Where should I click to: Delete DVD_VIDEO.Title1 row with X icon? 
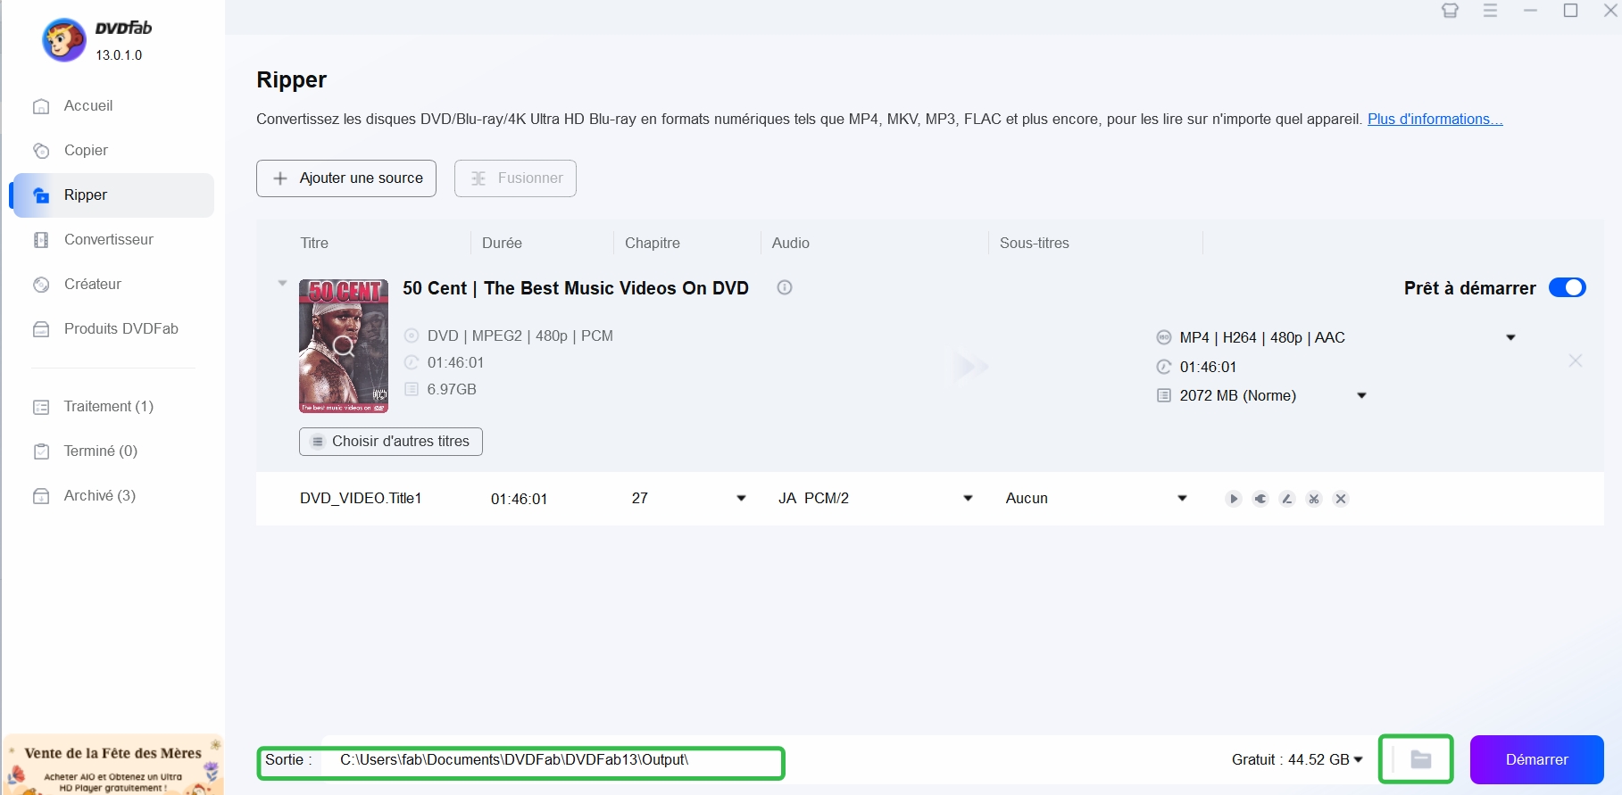[x=1341, y=499]
